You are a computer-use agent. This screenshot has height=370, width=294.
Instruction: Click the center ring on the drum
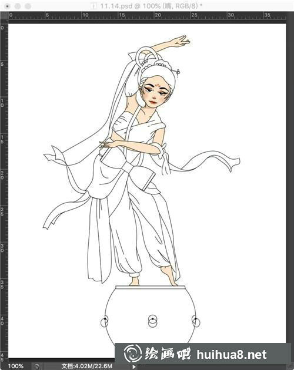(x=153, y=321)
